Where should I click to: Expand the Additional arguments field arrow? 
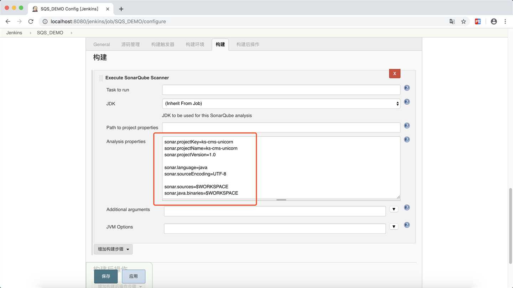pos(394,209)
